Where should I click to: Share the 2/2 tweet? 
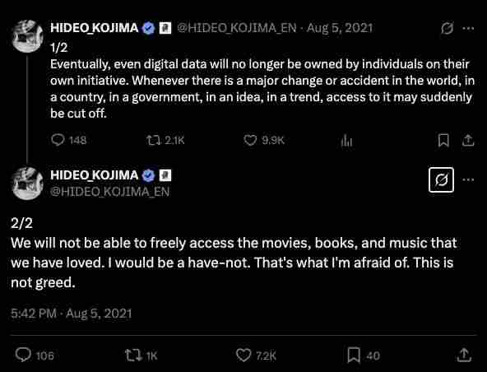(x=464, y=355)
